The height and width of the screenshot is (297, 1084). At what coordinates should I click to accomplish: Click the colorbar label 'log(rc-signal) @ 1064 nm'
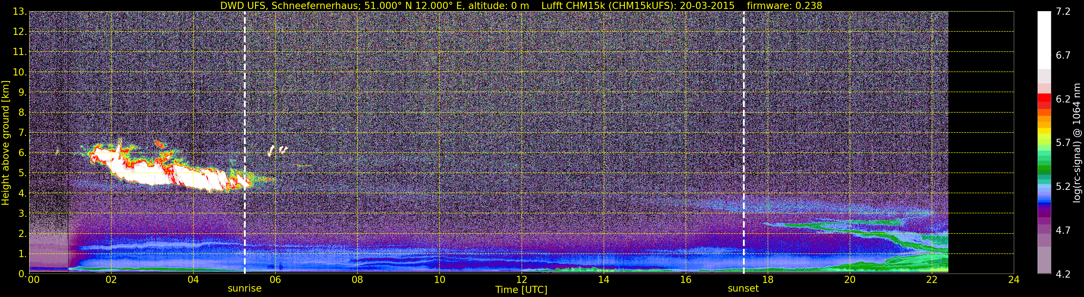(x=1076, y=143)
